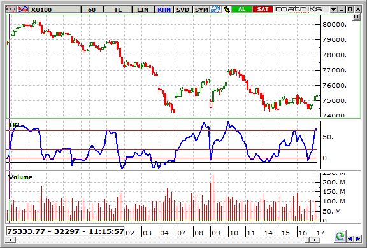Open the title bar dropdown arrow

point(333,10)
